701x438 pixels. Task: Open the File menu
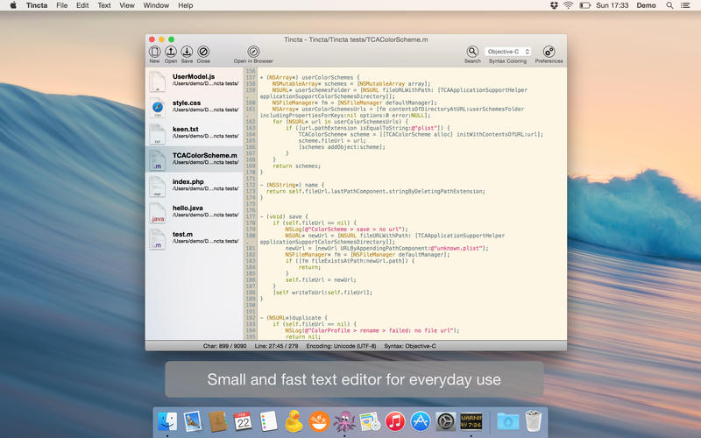pos(61,5)
